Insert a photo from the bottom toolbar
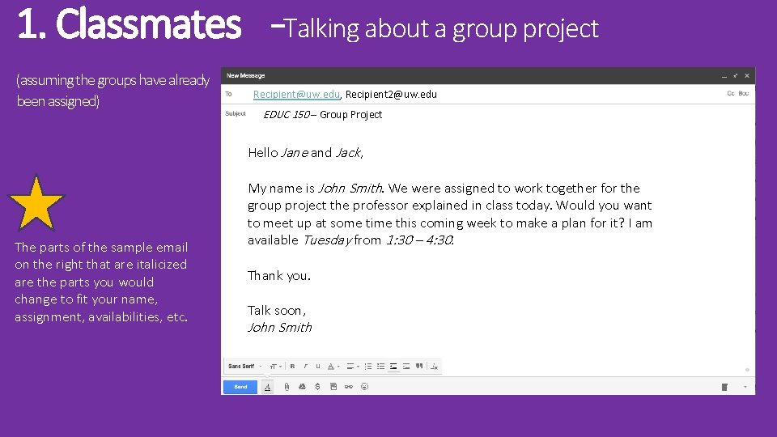Screen dimensions: 777x437 pos(333,387)
